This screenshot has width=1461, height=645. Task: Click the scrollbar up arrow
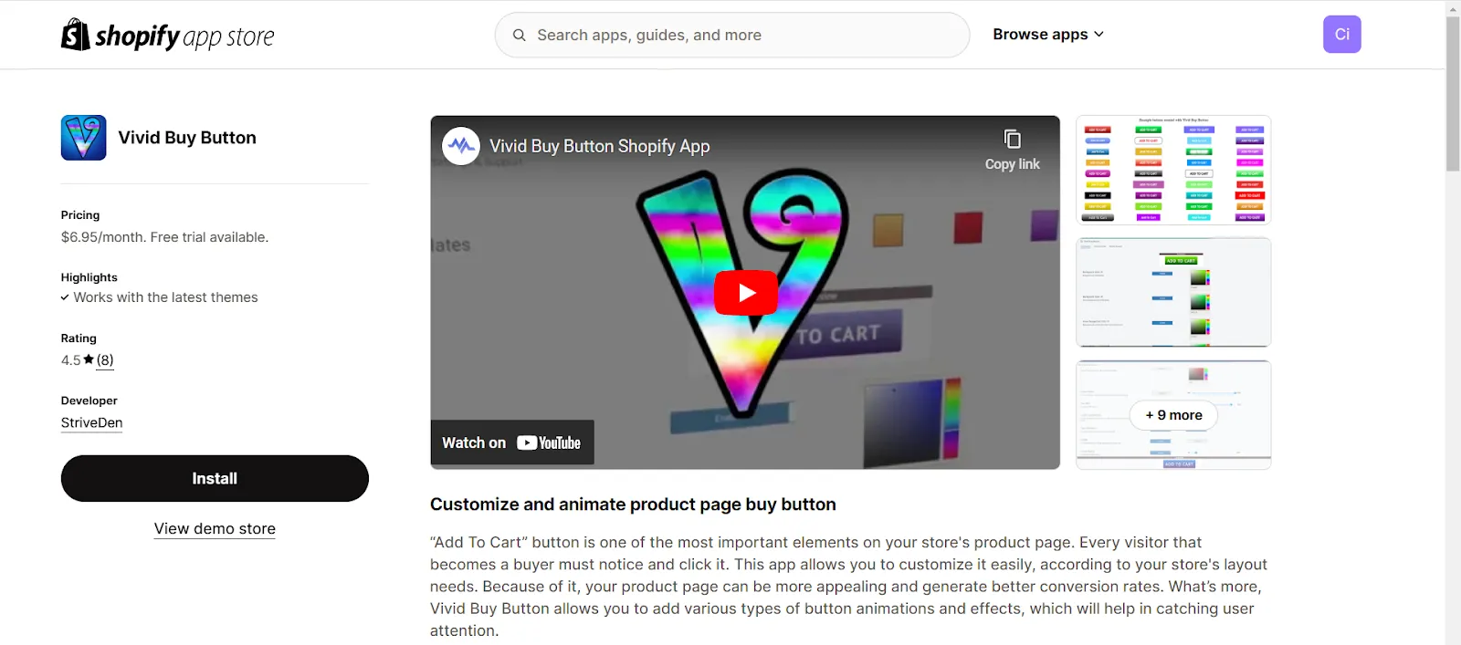point(1453,8)
